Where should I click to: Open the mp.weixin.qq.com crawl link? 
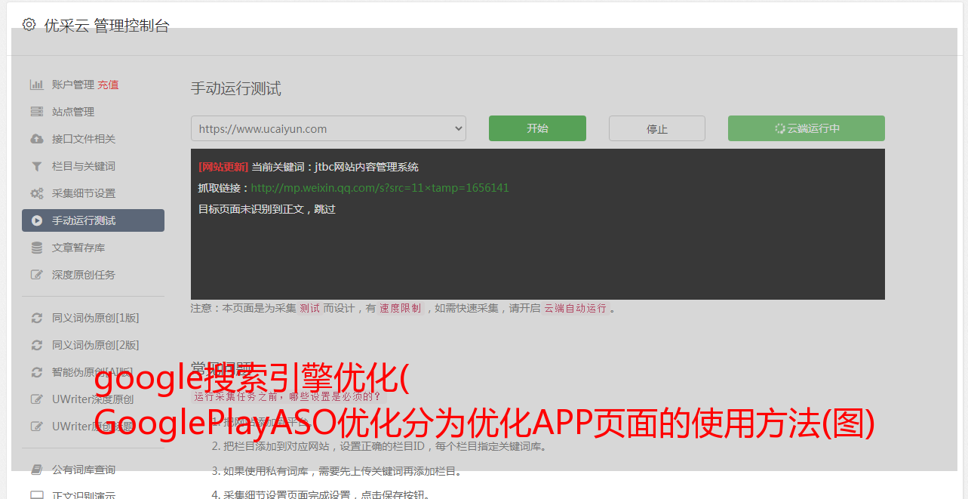pos(380,188)
